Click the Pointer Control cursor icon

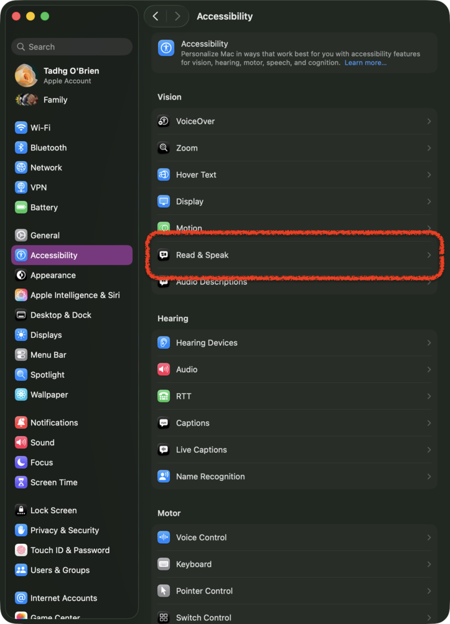click(164, 590)
